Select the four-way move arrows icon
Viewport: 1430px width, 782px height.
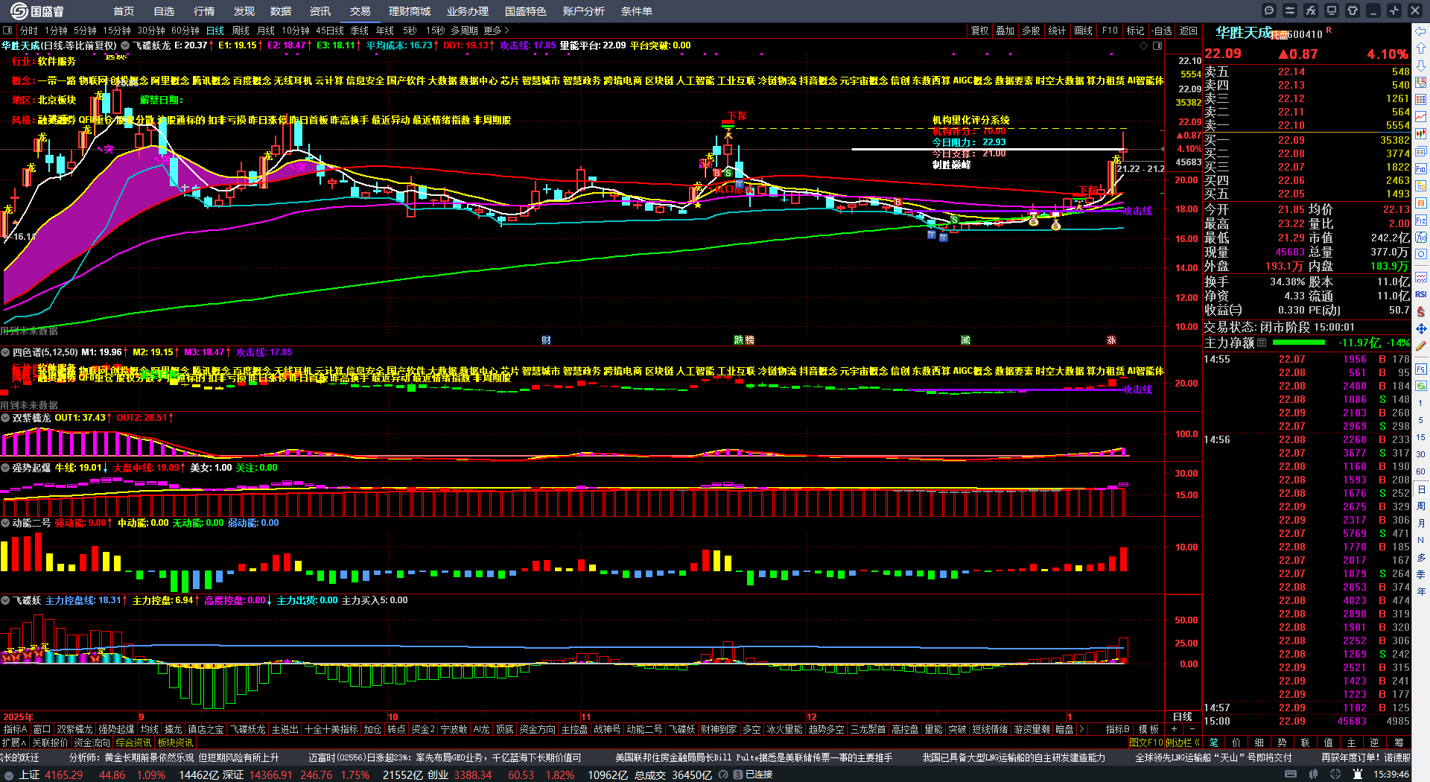1421,328
